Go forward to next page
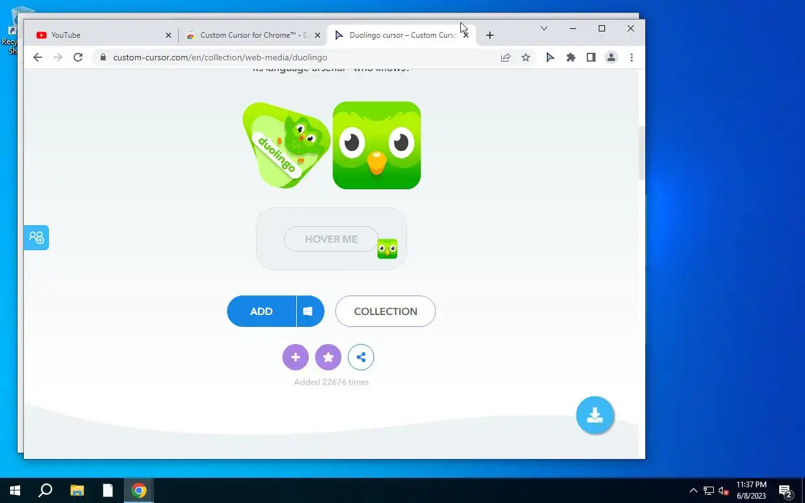The image size is (805, 503). pyautogui.click(x=58, y=57)
